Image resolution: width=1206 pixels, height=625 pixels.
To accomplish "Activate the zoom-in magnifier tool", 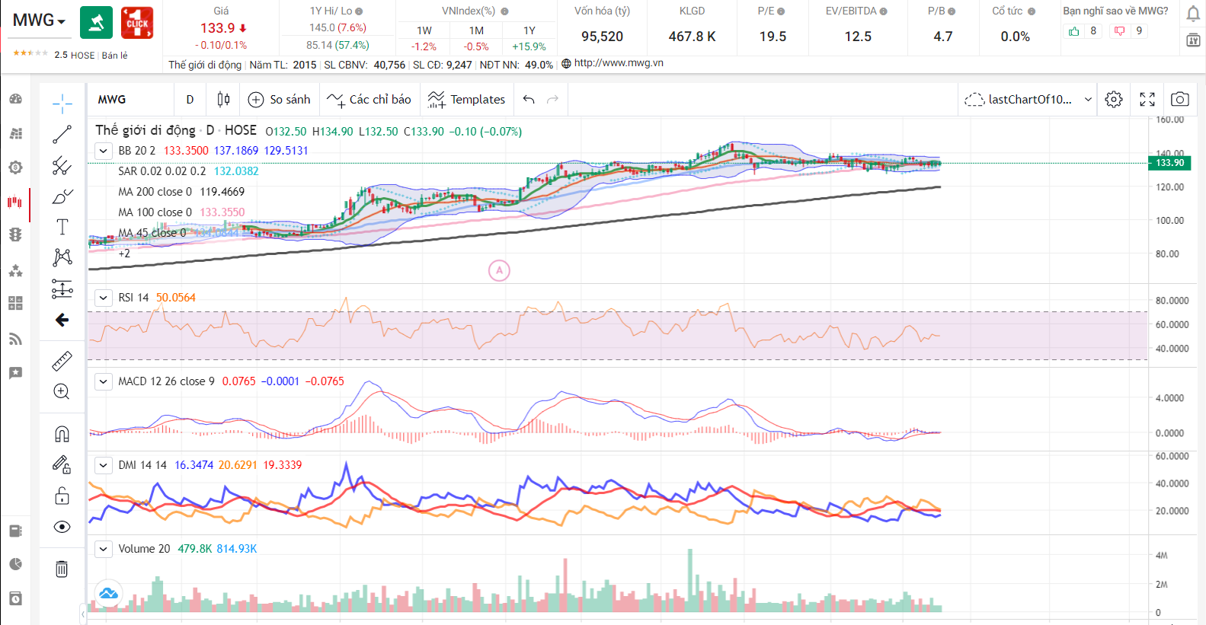I will click(62, 392).
